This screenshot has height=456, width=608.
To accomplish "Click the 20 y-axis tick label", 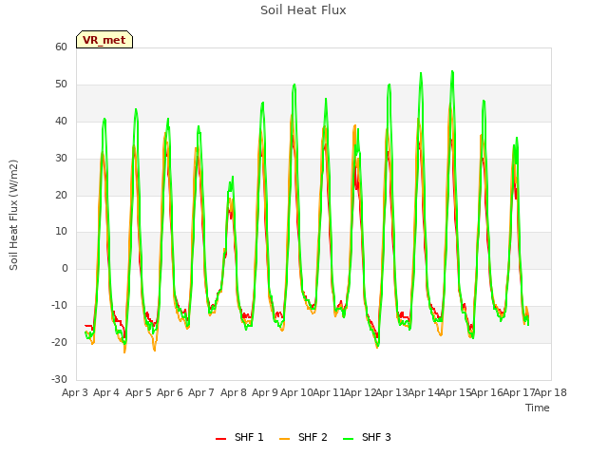I will point(61,195).
